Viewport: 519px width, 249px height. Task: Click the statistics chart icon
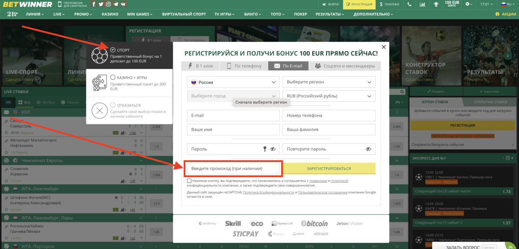422,5
